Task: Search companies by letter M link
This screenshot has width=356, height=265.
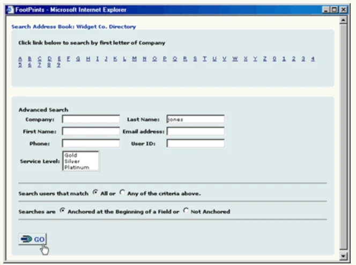Action: tap(135, 59)
